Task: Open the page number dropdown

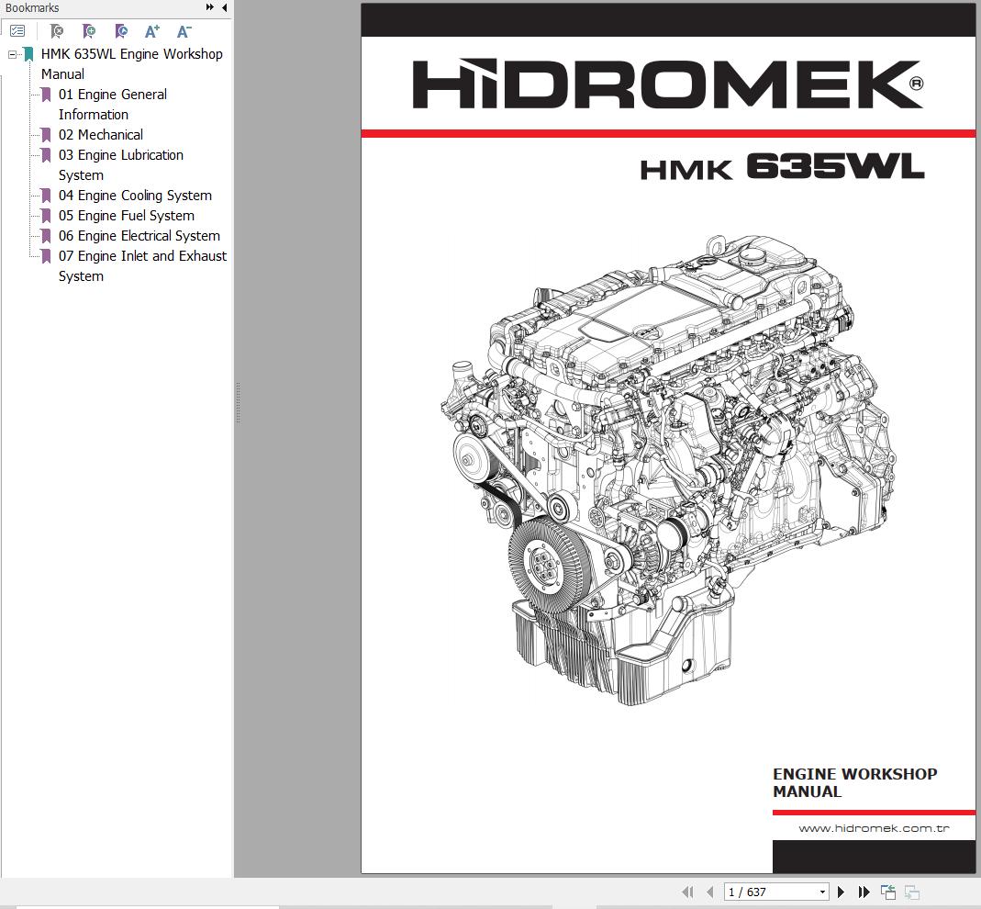Action: (822, 892)
